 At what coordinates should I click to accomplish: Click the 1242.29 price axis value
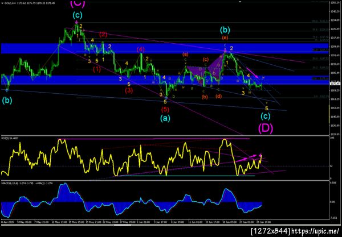pos(335,11)
